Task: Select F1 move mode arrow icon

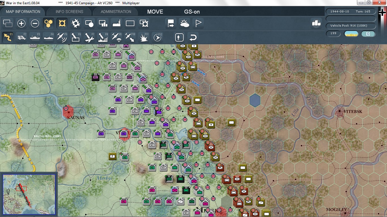Action: 8,37
